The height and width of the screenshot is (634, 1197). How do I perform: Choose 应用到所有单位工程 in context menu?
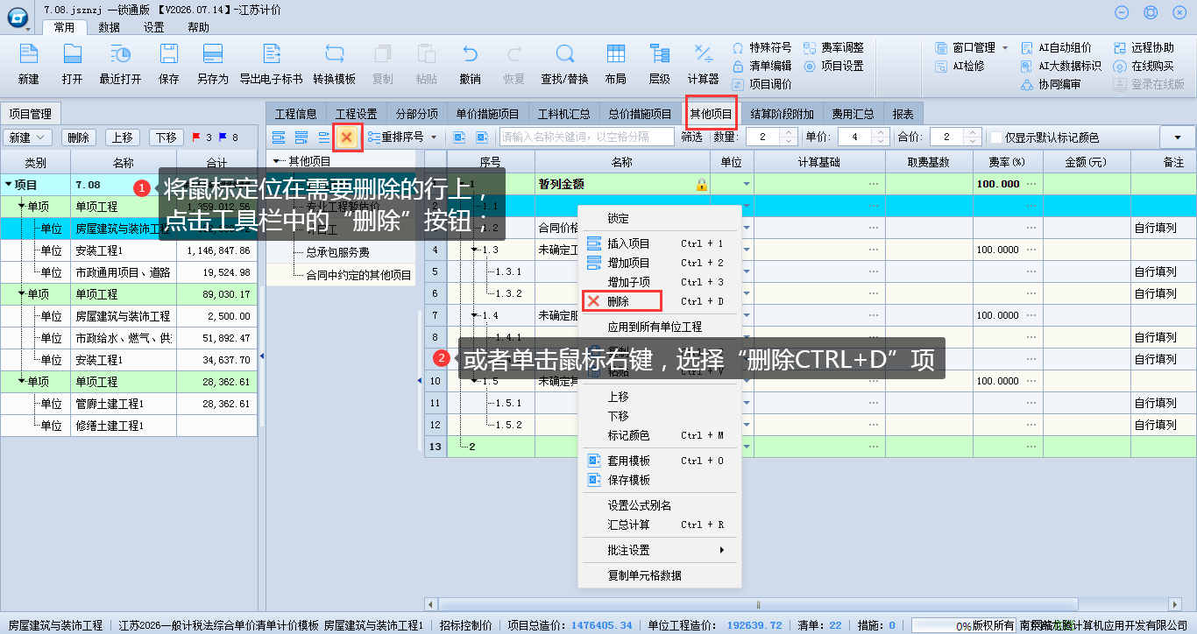click(660, 327)
